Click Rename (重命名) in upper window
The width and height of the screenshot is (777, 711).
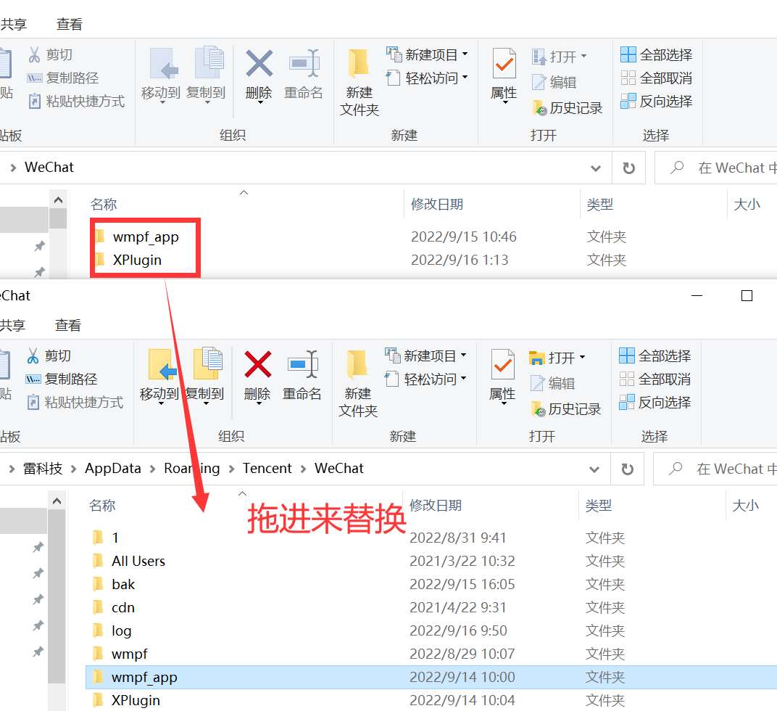coord(304,75)
